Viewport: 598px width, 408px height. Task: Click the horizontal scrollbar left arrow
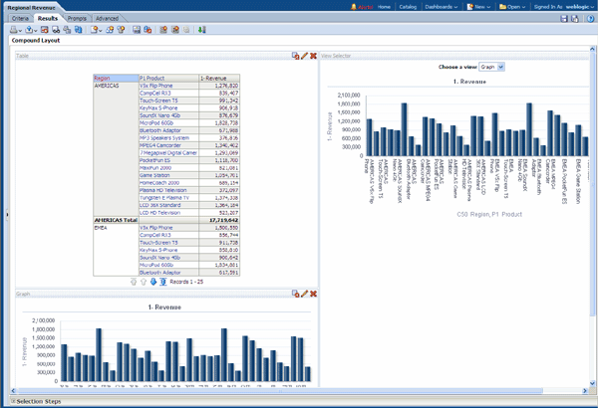13,391
